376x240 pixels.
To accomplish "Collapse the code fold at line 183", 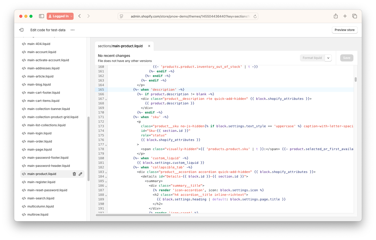I will (x=106, y=172).
